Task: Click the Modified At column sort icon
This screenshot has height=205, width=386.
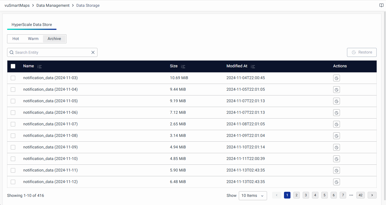Action: tap(253, 66)
